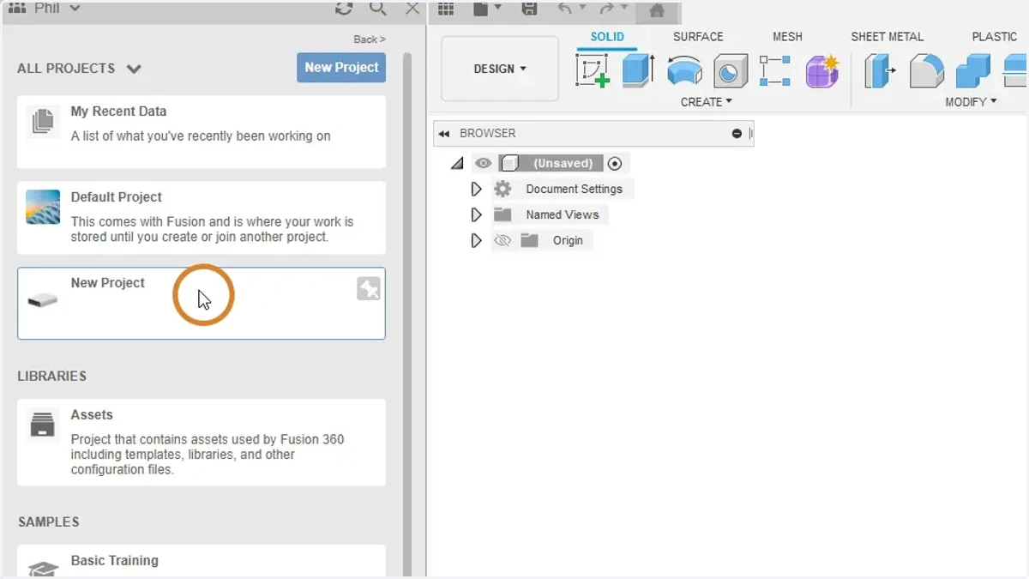Open the MODIFY dropdown menu
1029x579 pixels.
972,102
